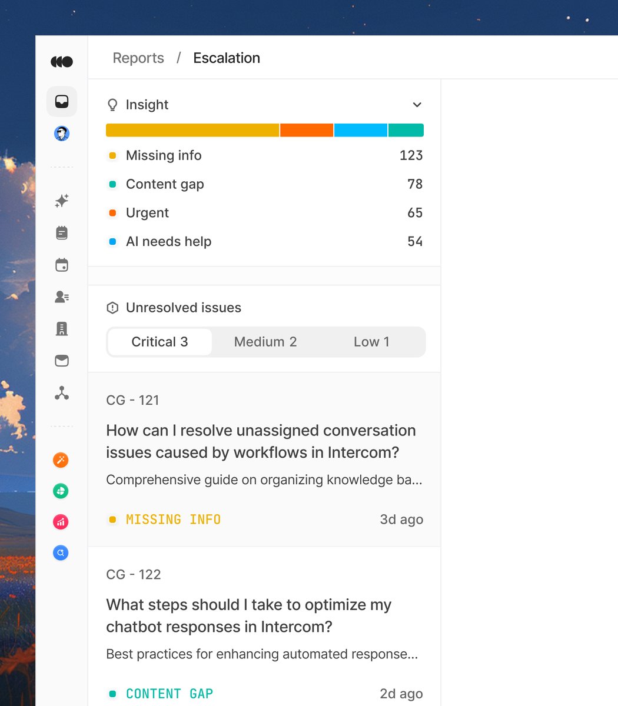The width and height of the screenshot is (618, 706).
Task: Open the notepad icon in the sidebar
Action: tap(62, 233)
